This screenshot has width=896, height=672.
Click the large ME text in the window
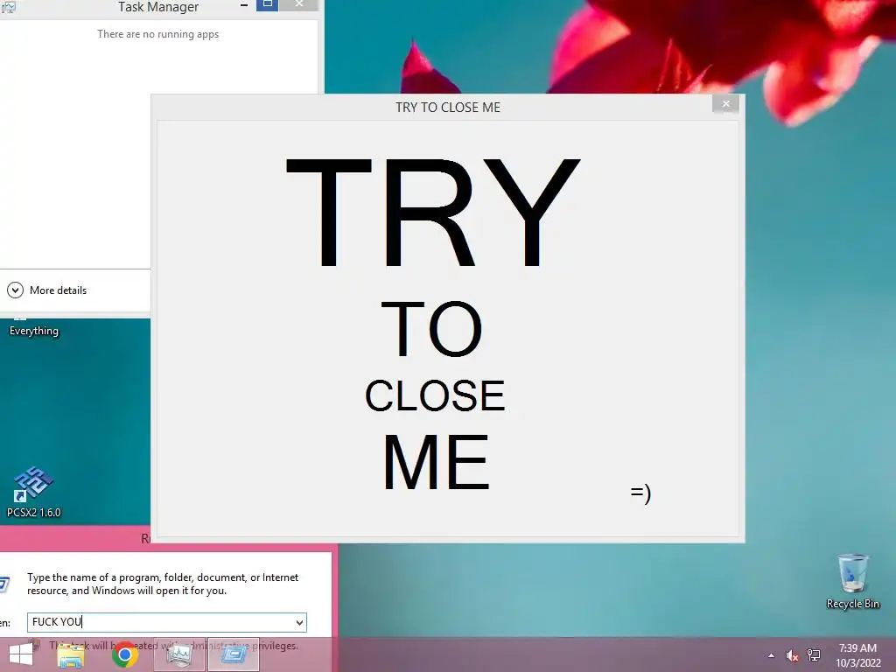click(x=436, y=462)
